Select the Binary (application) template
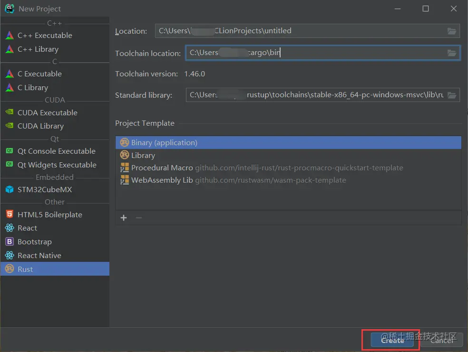468x352 pixels. click(x=288, y=143)
